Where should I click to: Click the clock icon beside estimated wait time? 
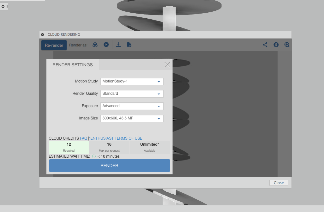coord(94,156)
